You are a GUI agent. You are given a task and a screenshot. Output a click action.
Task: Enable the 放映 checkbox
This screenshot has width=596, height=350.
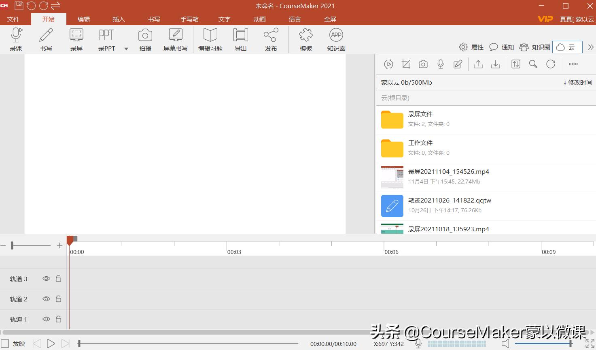tap(5, 344)
